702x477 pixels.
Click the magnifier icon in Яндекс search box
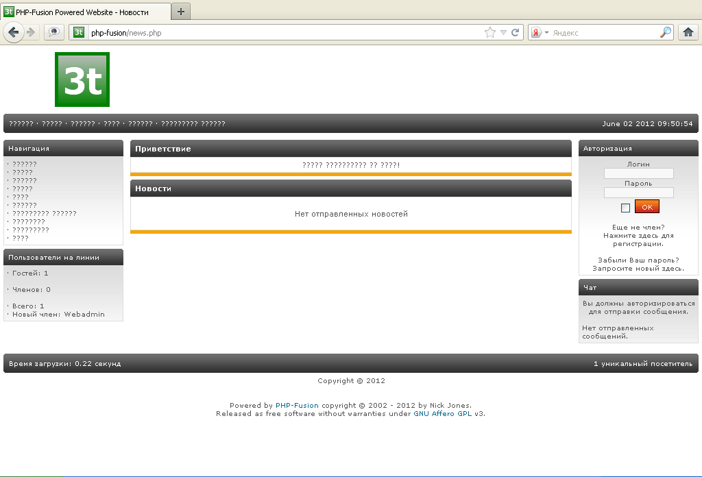(665, 32)
